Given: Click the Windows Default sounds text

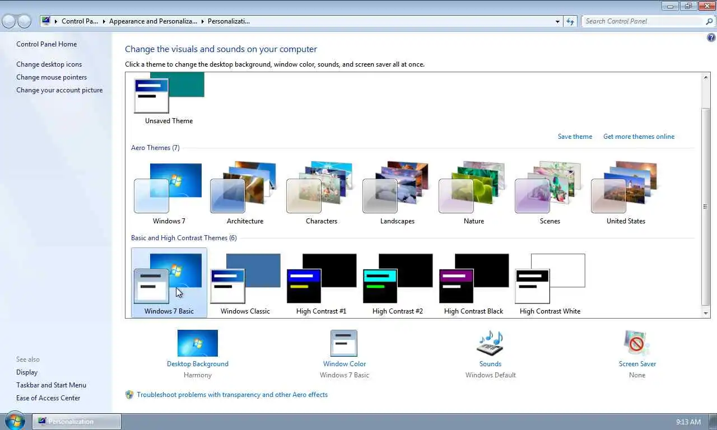Looking at the screenshot, I should [490, 375].
